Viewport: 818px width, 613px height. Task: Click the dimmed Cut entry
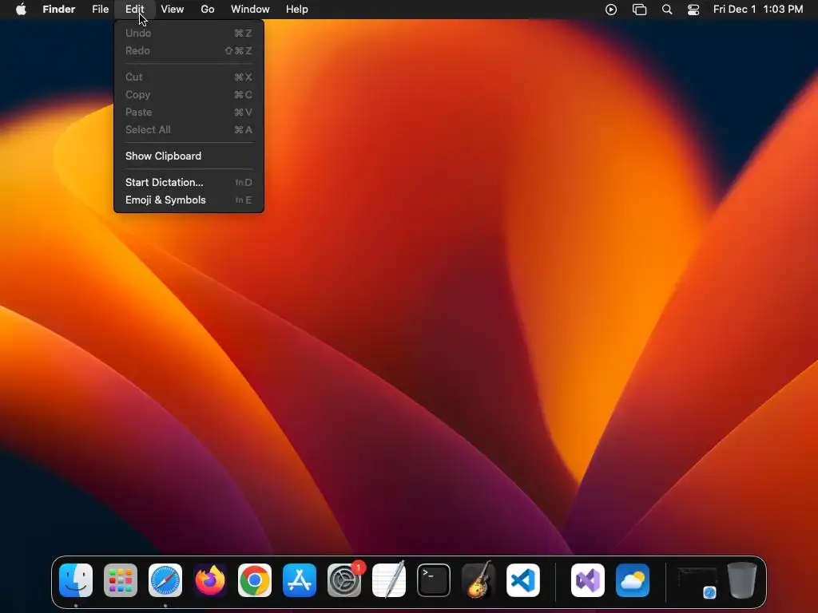[x=189, y=77]
